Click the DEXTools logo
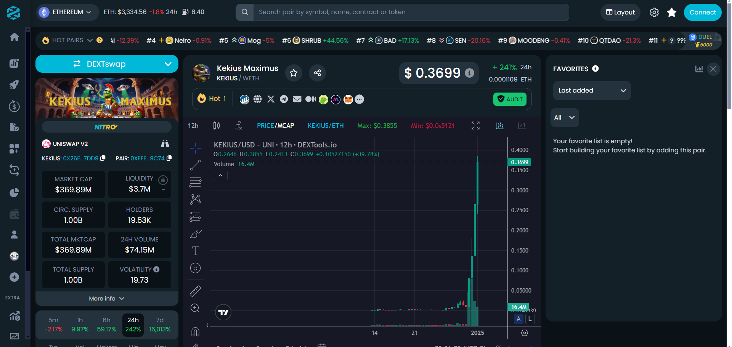The height and width of the screenshot is (347, 732). 13,13
